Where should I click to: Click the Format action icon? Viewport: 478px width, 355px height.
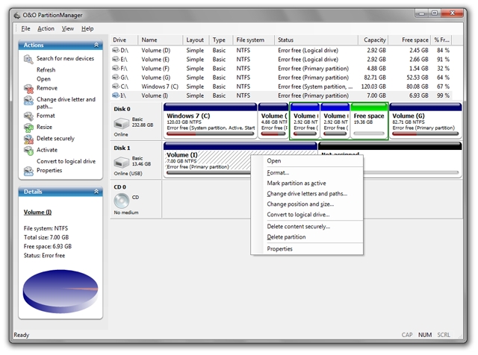29,116
